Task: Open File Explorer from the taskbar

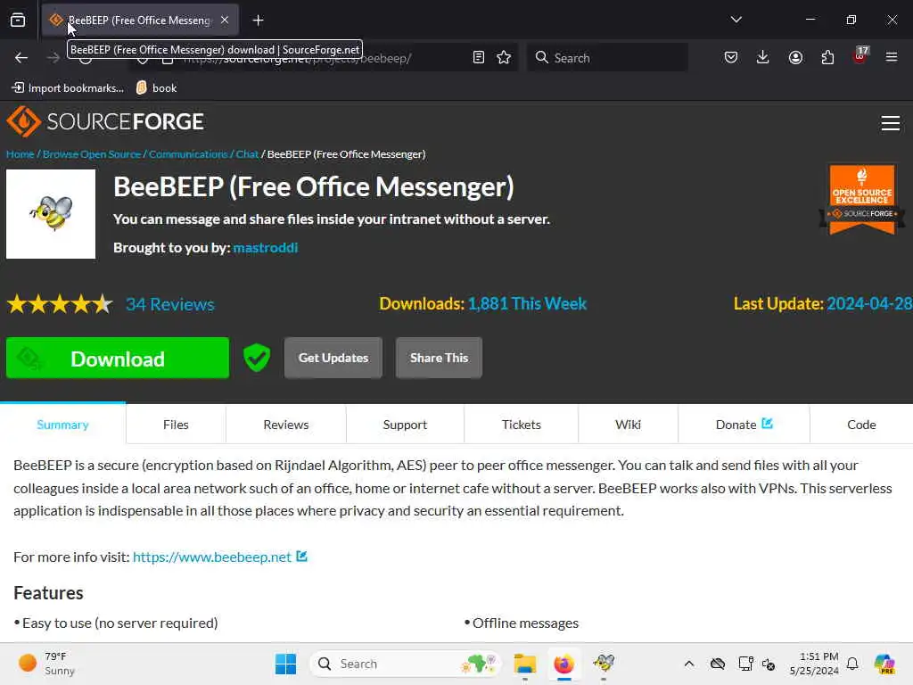Action: (524, 664)
